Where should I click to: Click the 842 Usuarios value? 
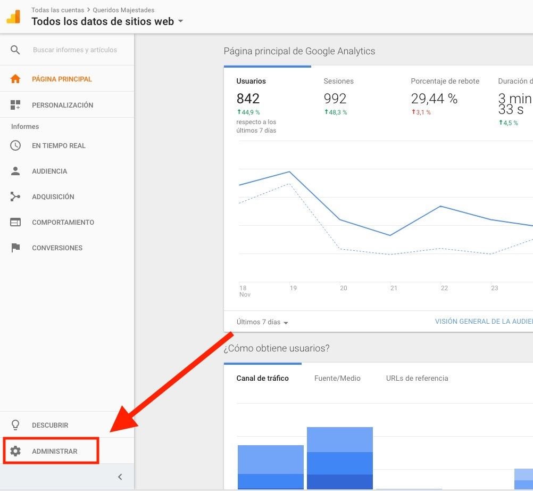pos(248,99)
